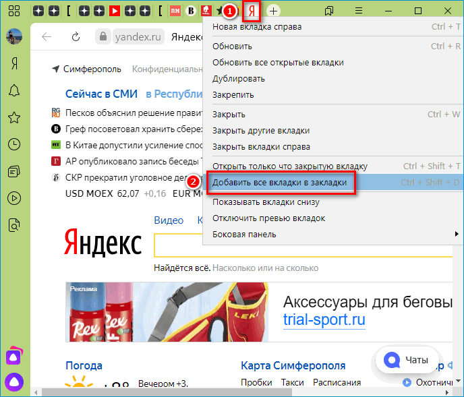The height and width of the screenshot is (397, 464).
Task: Click USD MOEX 62,07 rate
Action: [x=102, y=193]
